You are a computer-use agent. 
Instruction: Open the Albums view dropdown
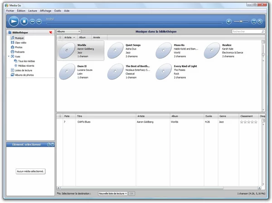[69, 31]
